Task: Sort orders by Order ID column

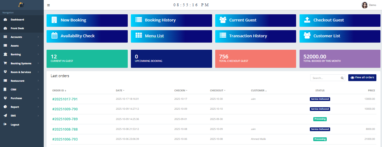Action: coord(59,90)
